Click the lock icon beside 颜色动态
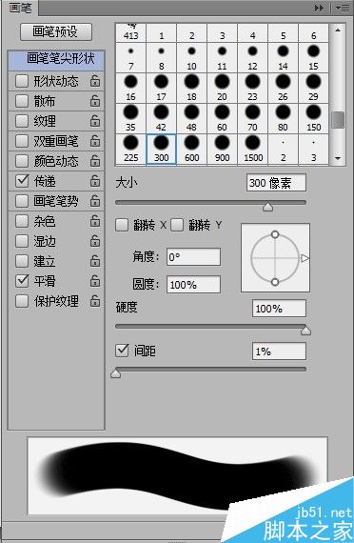Screen dimensions: 354x543 (95, 161)
